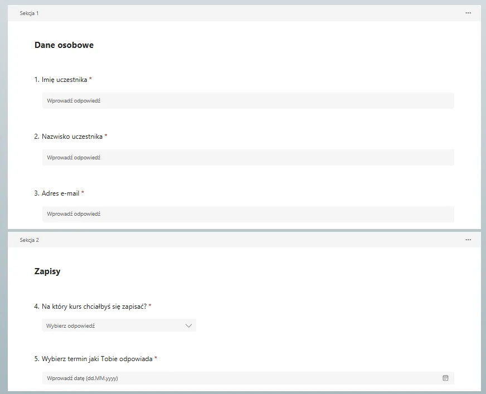Viewport: 486px width, 394px height.
Task: Select question 3 "Adres e-mail" label
Action: 60,193
